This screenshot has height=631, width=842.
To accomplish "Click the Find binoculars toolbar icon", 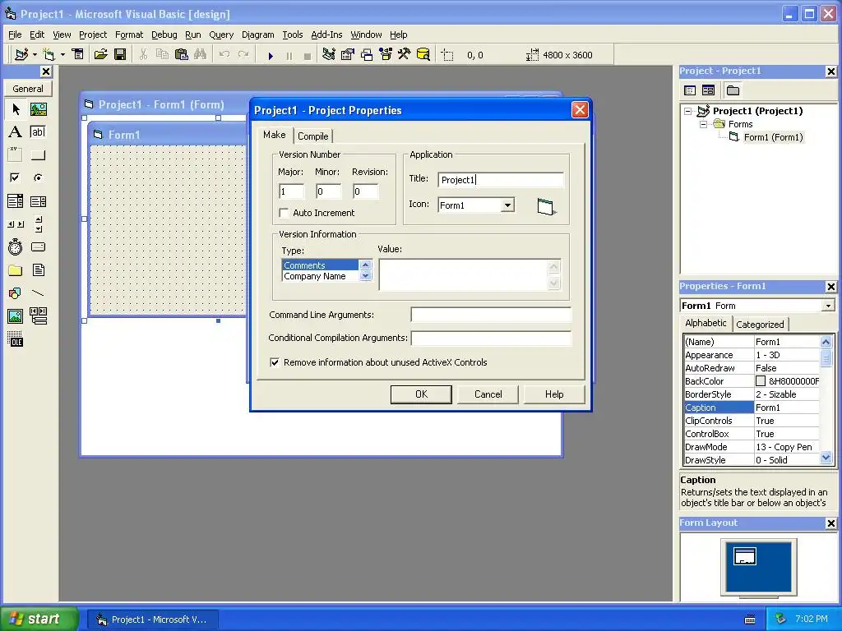I will pyautogui.click(x=201, y=55).
